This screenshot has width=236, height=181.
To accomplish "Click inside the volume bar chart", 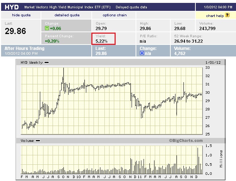I will [112, 160].
